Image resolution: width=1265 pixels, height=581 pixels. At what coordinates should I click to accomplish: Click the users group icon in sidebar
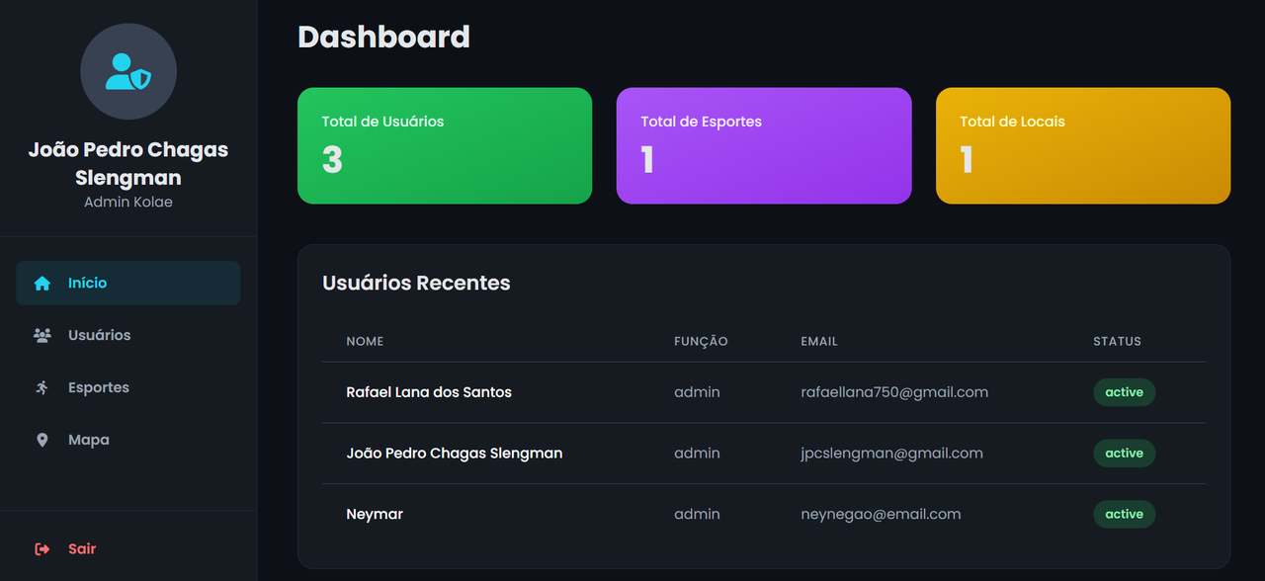(42, 336)
